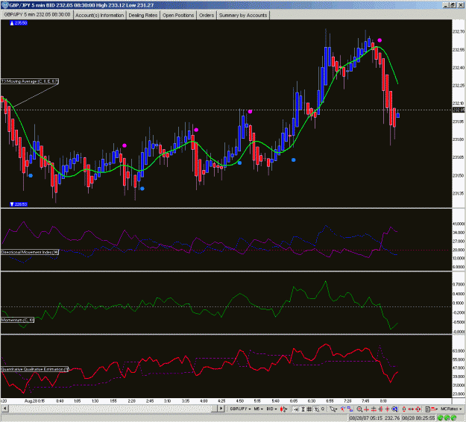466x422 pixels.
Task: Click the blue linked squares tool icon
Action: coord(350,409)
